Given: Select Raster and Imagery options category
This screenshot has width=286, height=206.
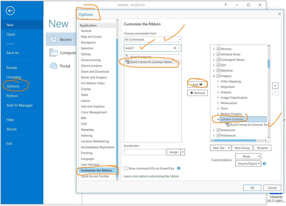Looking at the screenshot, I should 94,77.
